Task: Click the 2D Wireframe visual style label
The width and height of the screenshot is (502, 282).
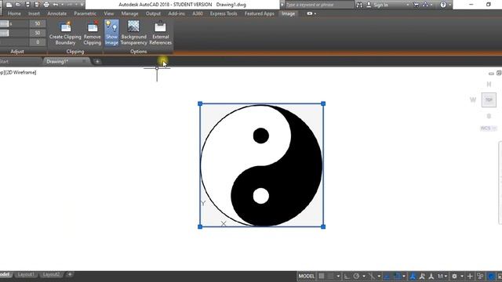Action: point(22,73)
